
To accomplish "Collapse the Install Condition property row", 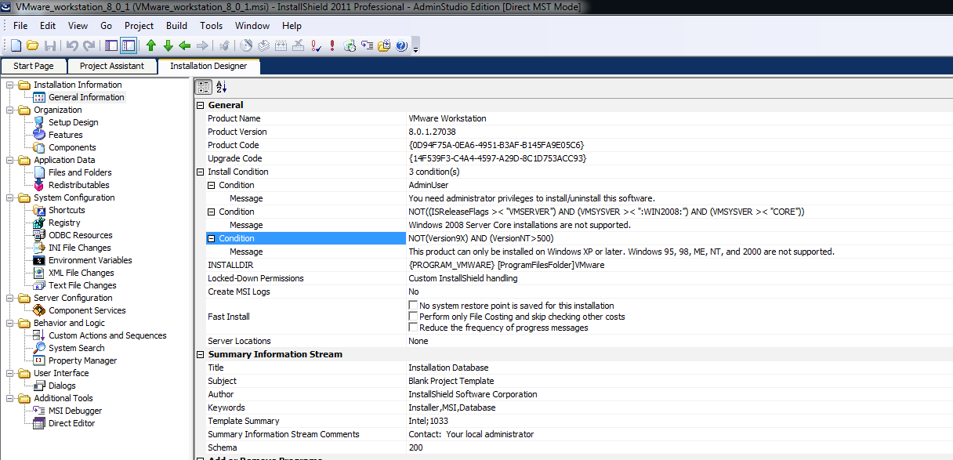I will (200, 172).
